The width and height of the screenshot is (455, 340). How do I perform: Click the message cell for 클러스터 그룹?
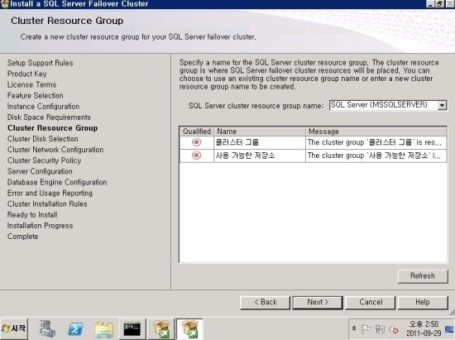(376, 142)
